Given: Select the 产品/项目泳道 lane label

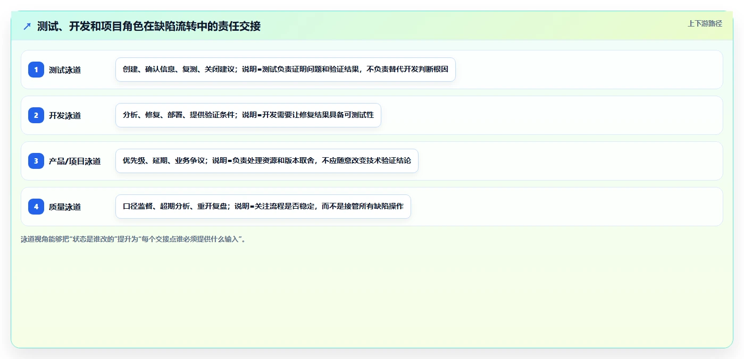Looking at the screenshot, I should (x=75, y=161).
